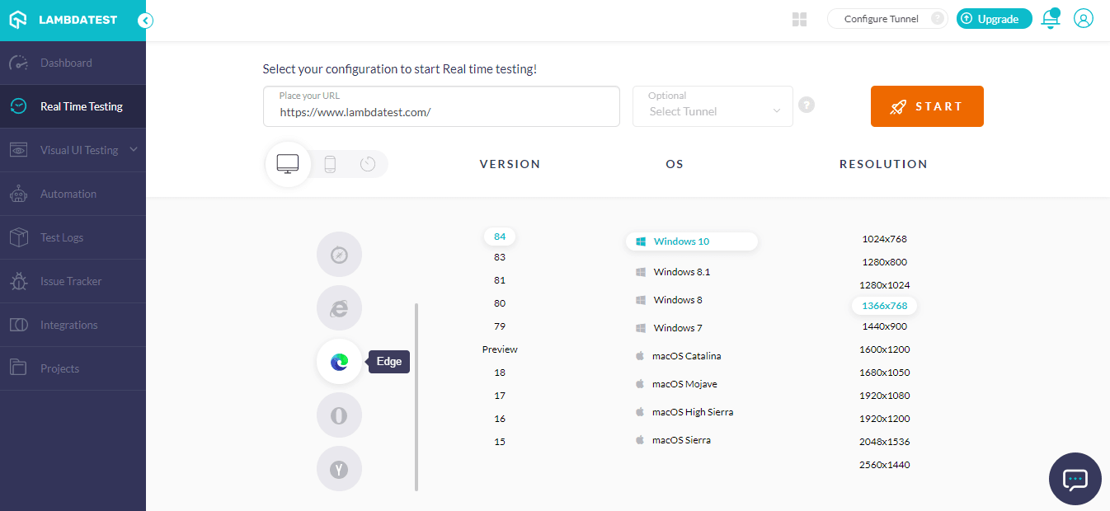
Task: Open the notifications bell
Action: tap(1050, 19)
